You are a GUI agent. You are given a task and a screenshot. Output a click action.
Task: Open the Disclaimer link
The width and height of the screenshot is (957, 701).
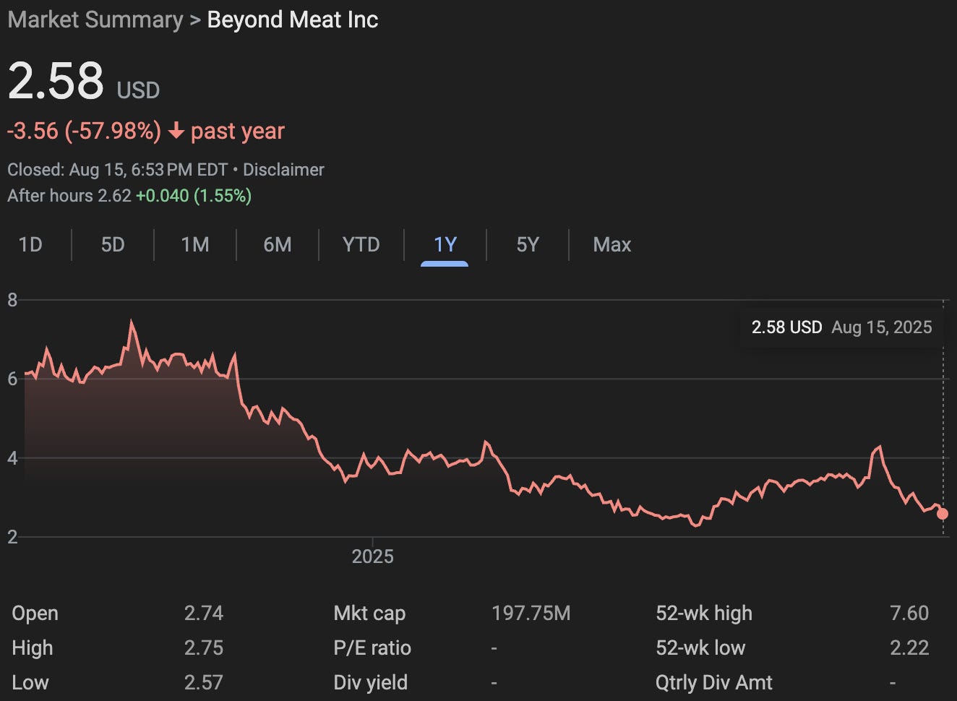point(283,170)
